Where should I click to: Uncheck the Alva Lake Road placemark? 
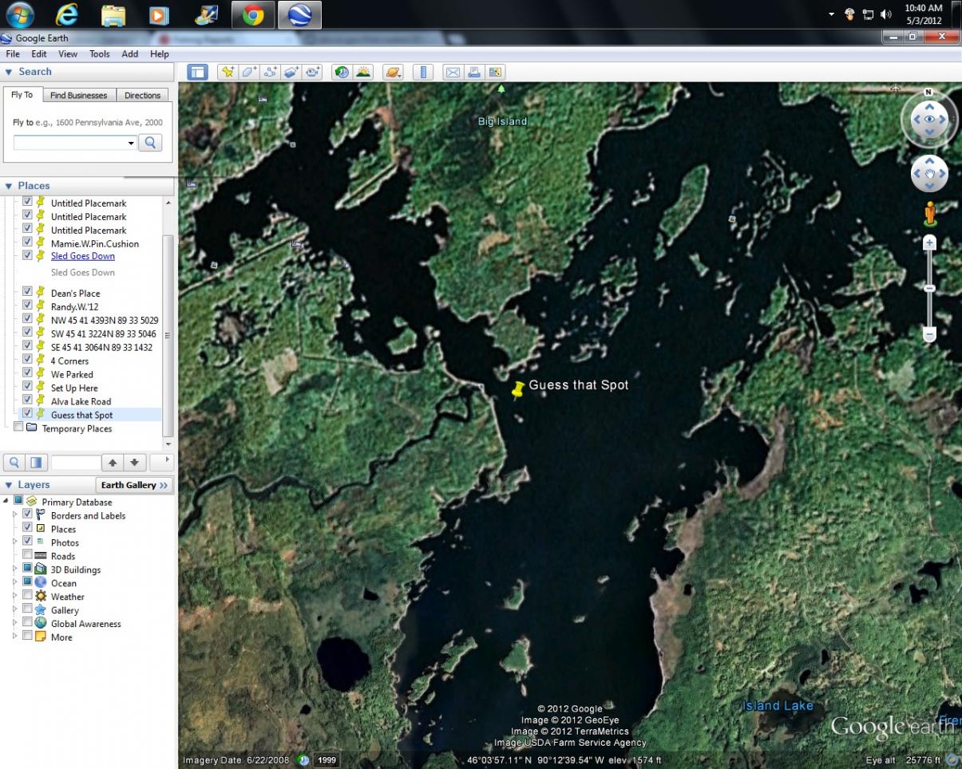tap(28, 401)
